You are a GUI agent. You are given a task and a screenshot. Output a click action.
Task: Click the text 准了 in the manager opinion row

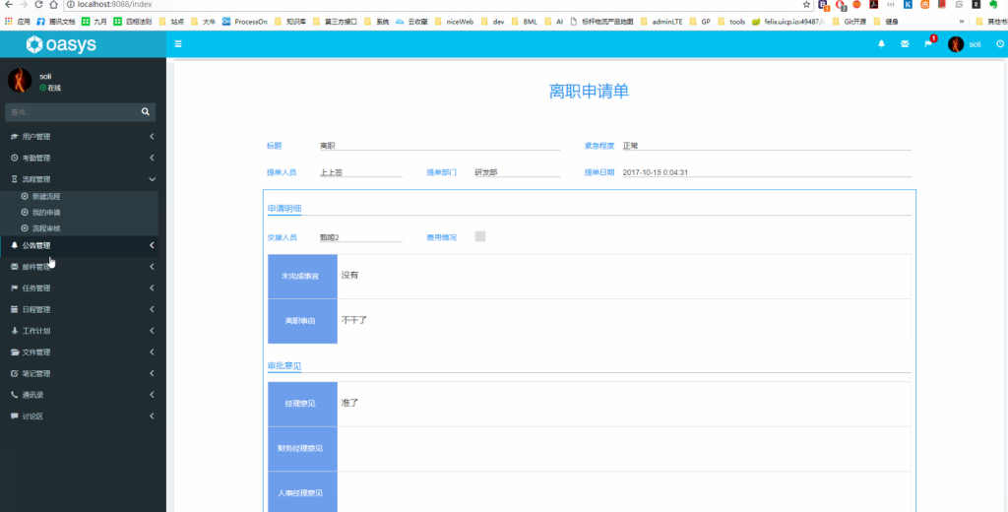(349, 403)
